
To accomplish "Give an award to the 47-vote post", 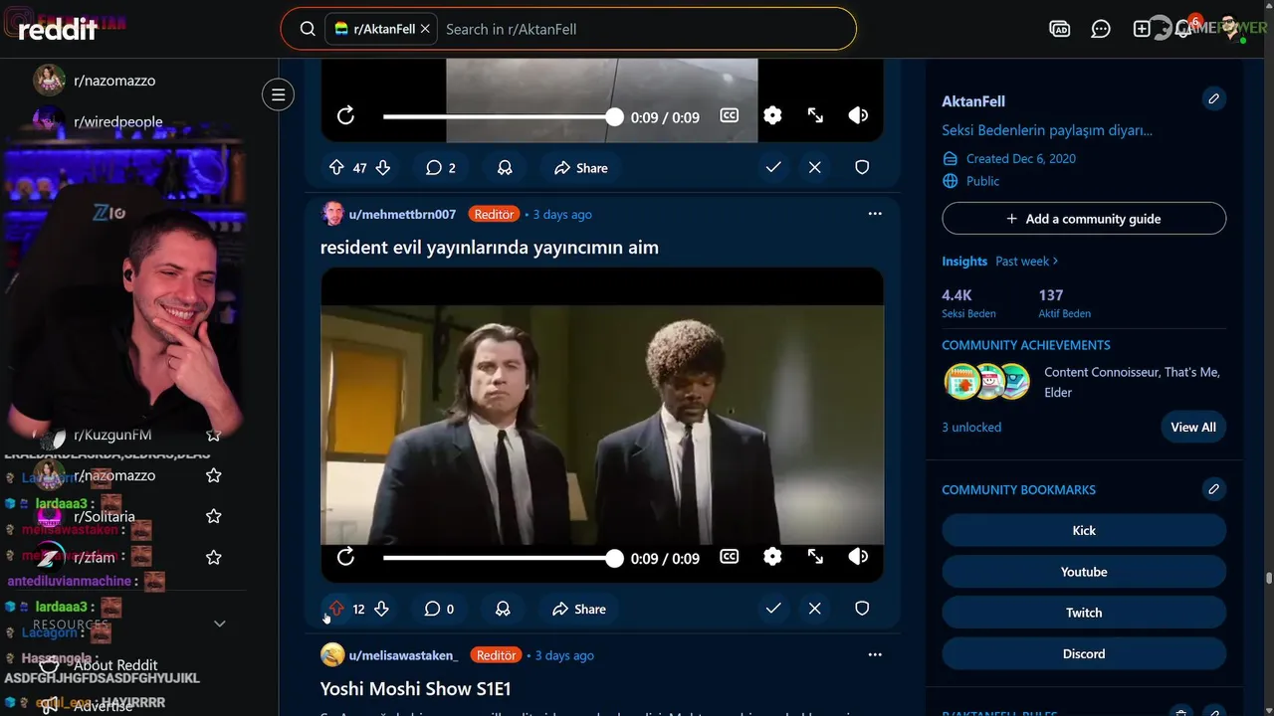I will (x=505, y=168).
